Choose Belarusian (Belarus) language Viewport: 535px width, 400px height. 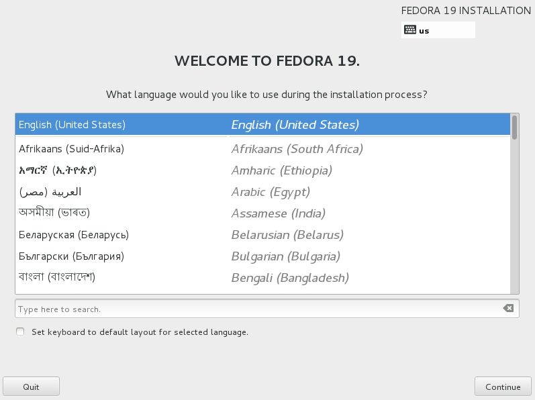coord(262,235)
